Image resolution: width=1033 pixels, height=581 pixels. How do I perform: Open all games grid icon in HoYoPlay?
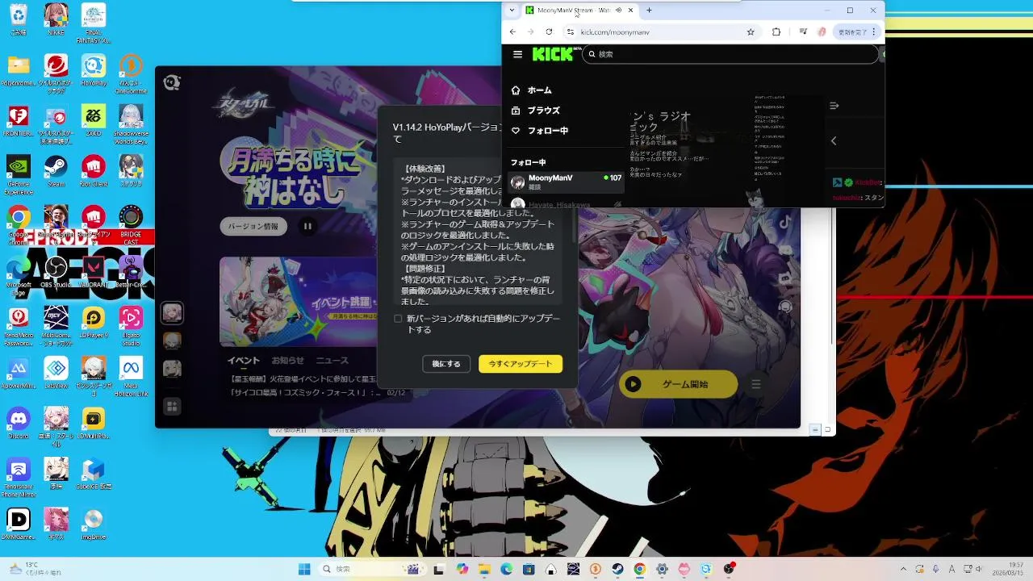(172, 407)
